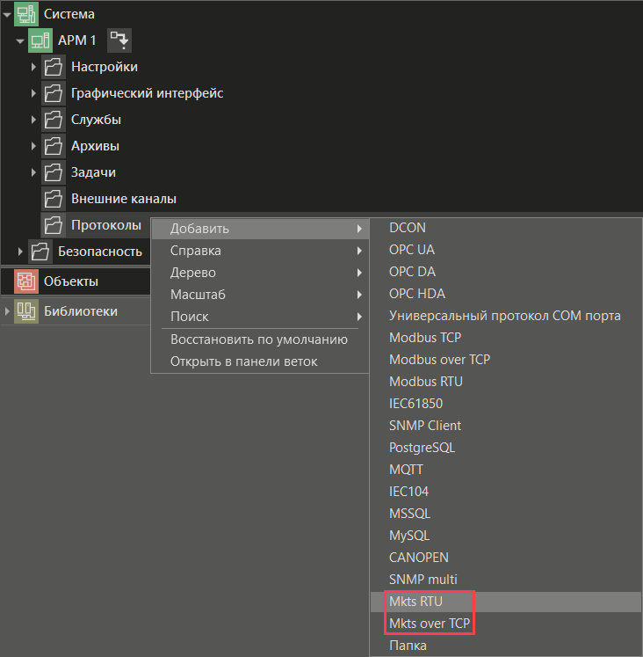Click the Протоколы folder icon
The height and width of the screenshot is (657, 643).
(54, 225)
